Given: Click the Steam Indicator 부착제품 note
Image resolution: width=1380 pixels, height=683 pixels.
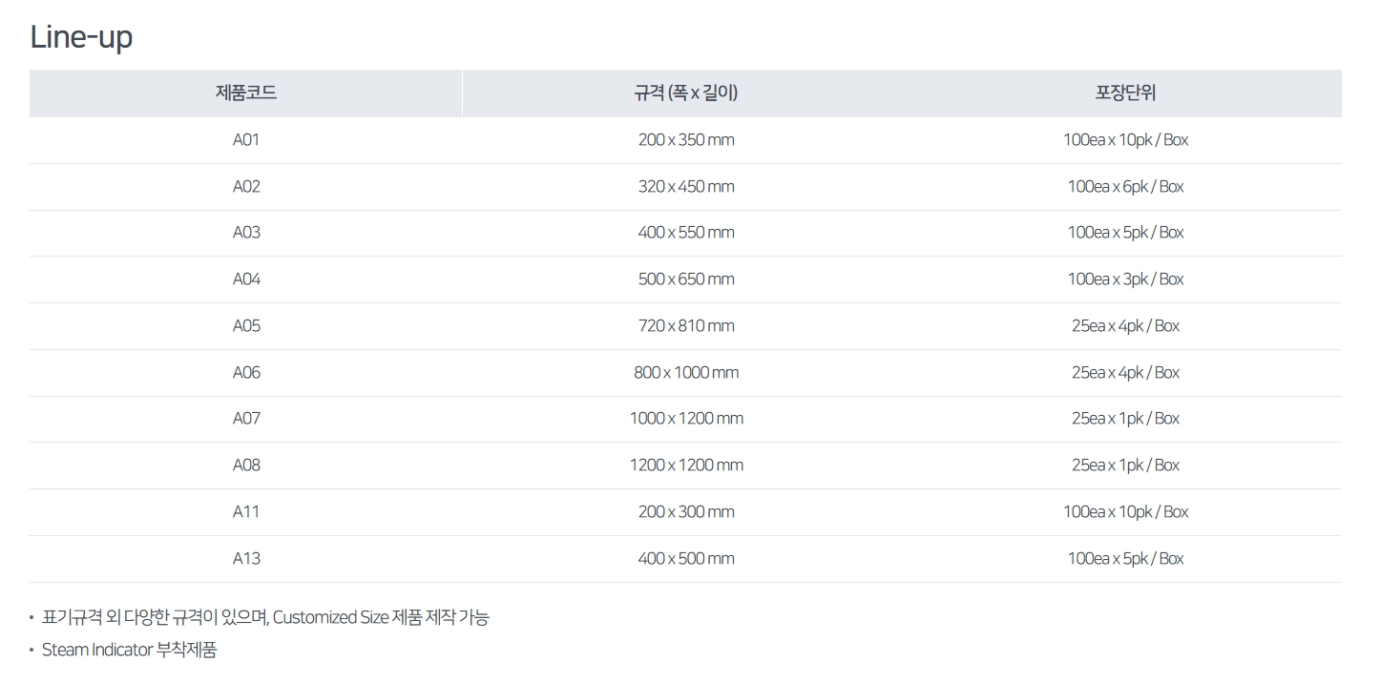Looking at the screenshot, I should click(x=130, y=651).
